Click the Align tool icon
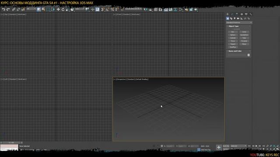 pyautogui.click(x=150, y=9)
